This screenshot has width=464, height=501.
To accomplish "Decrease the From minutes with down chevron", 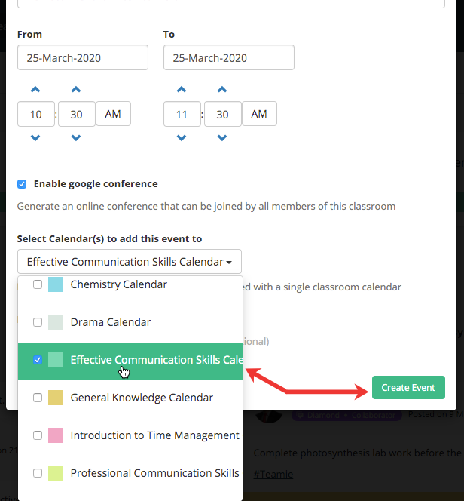I will [76, 138].
